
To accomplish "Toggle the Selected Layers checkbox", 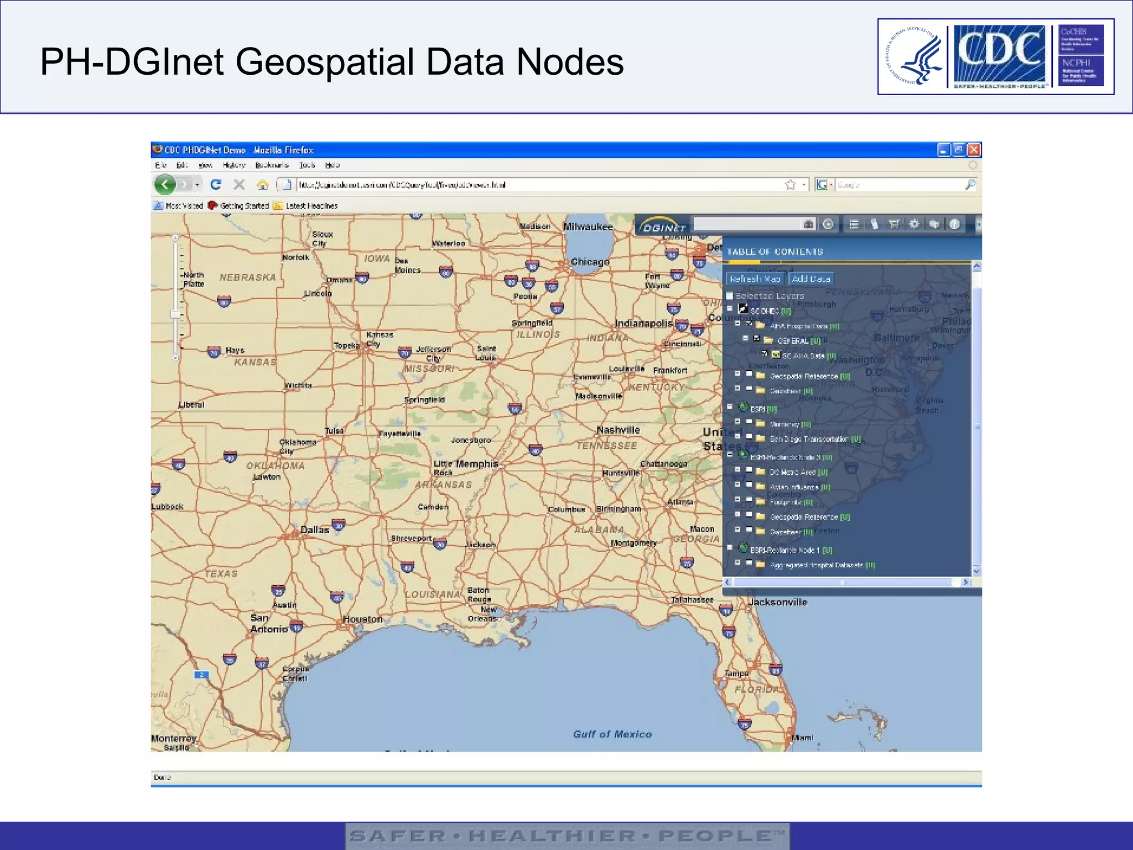I will pyautogui.click(x=729, y=296).
